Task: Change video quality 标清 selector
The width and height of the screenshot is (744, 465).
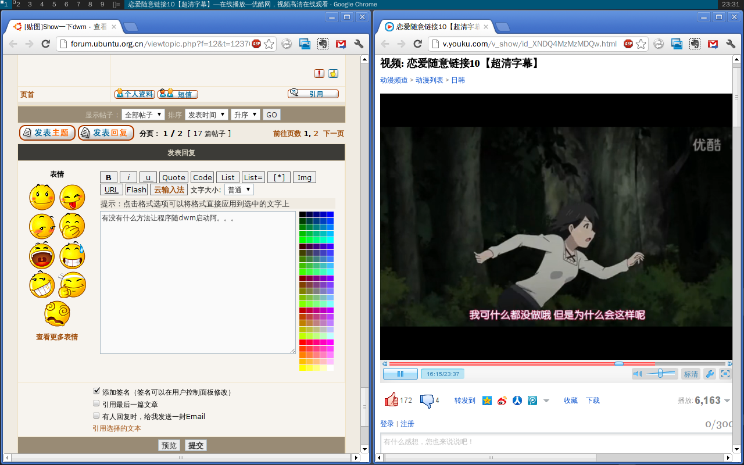Action: pos(691,374)
